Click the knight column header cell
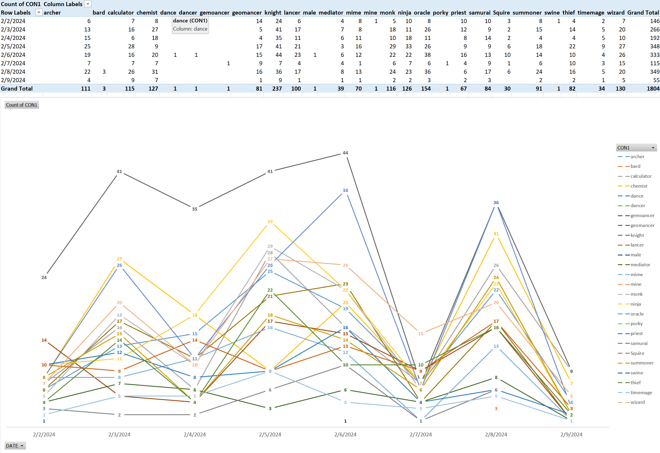Screen dimensions: 660x453 point(273,13)
